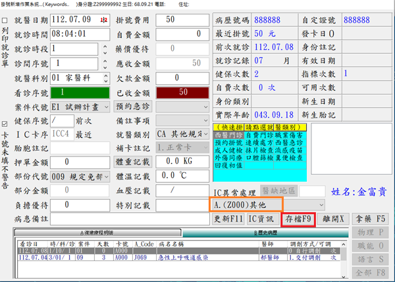This screenshot has width=395, height=282.
Task: Uncheck the 卡號未填不警告 checkbox
Action: pos(6,123)
